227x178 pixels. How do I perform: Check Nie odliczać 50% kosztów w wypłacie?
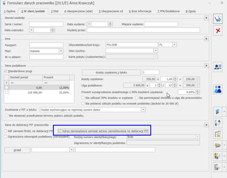click(83, 98)
